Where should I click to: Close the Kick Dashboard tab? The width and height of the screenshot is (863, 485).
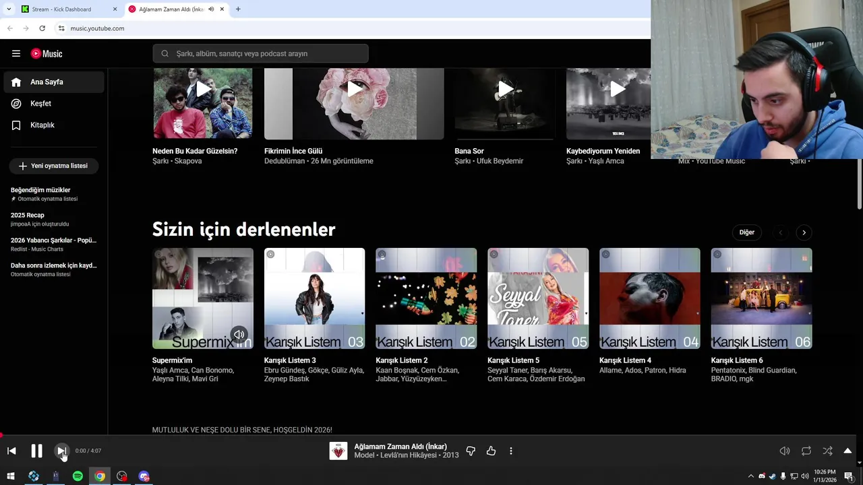pyautogui.click(x=115, y=9)
